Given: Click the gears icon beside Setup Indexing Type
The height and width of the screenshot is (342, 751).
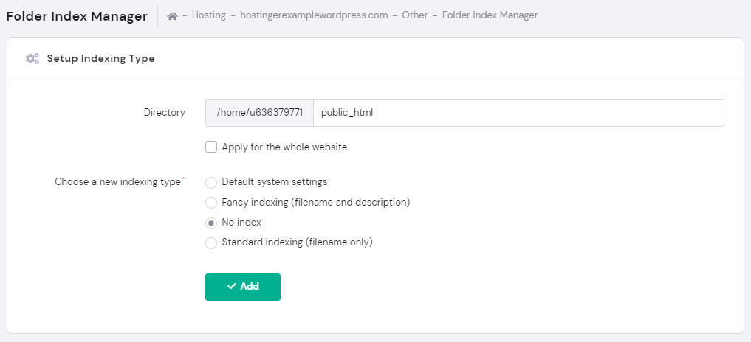Looking at the screenshot, I should (32, 58).
